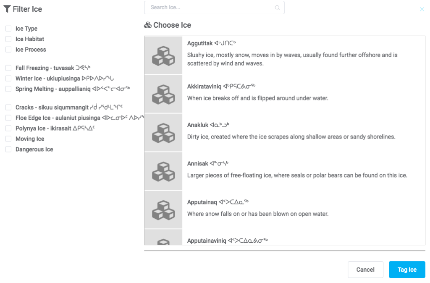
Task: Click the Cancel button
Action: click(365, 270)
